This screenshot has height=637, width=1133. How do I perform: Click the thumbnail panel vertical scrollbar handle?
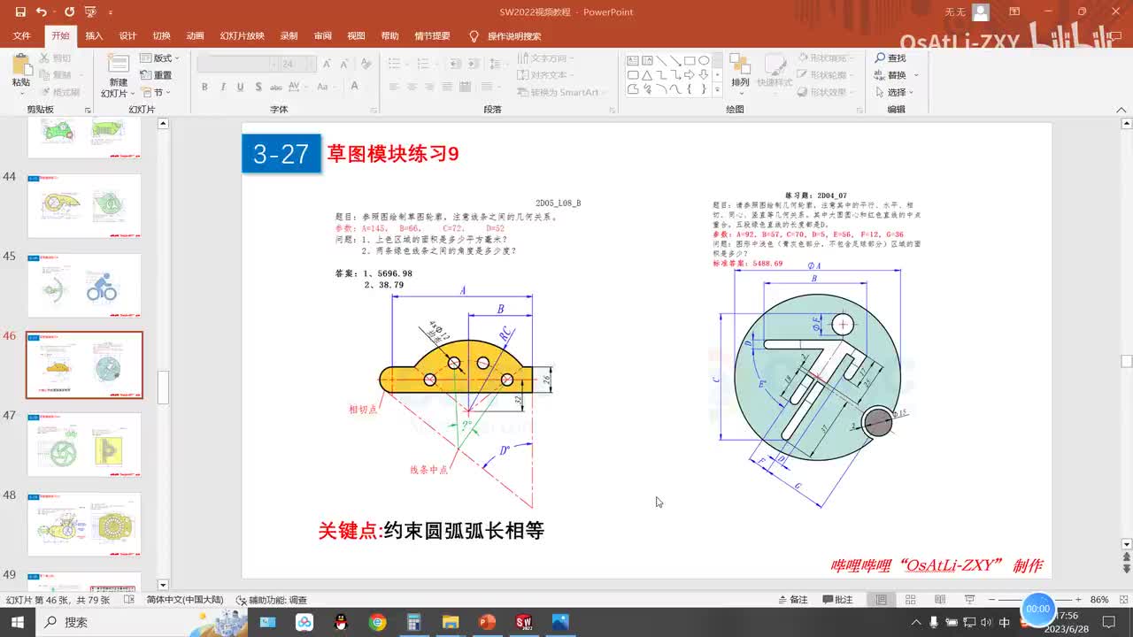(x=163, y=388)
